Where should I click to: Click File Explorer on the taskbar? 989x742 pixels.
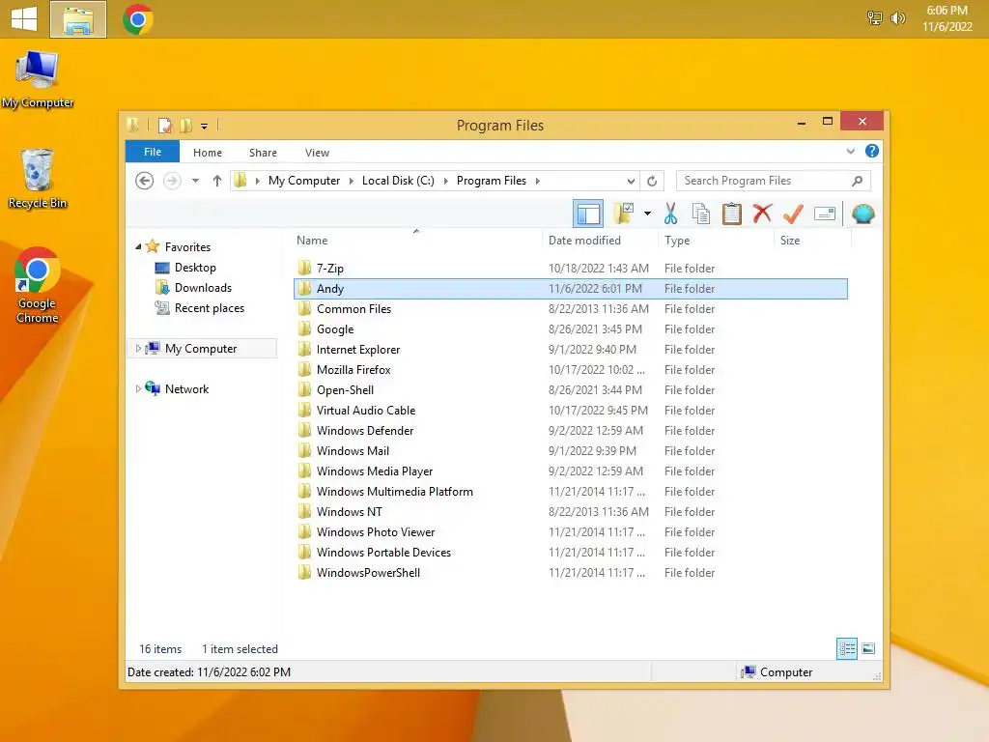coord(78,19)
